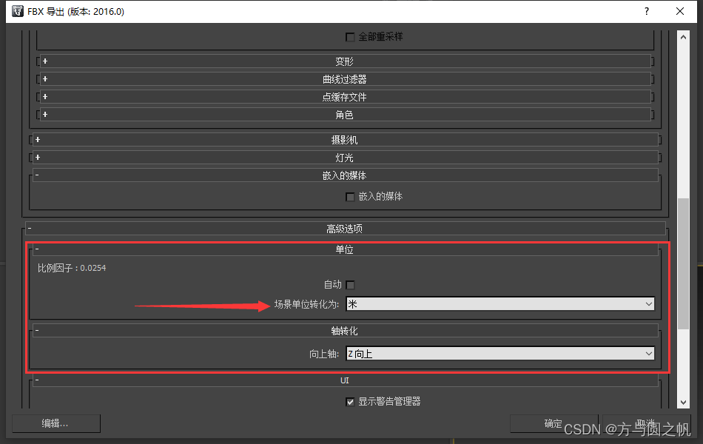The height and width of the screenshot is (444, 703).
Task: Expand the 变形 rollout plus icon
Action: [x=45, y=61]
